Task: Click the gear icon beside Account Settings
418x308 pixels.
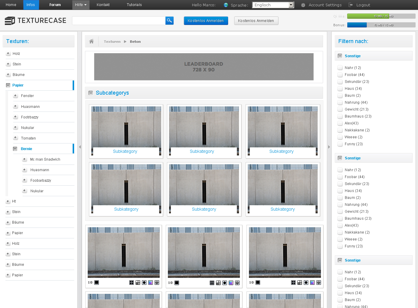Action: tap(303, 5)
